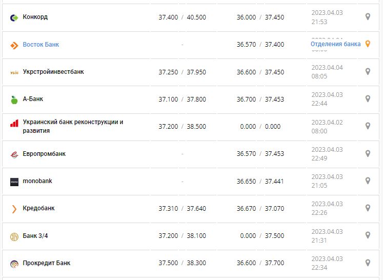Click the green apple А-Банк logo
Image resolution: width=383 pixels, height=280 pixels.
pyautogui.click(x=14, y=99)
